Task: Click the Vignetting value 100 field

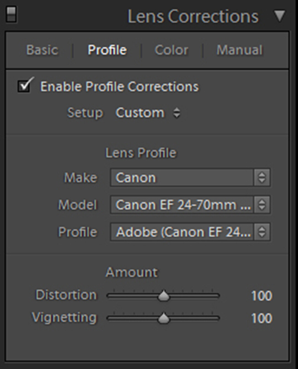Action: (x=262, y=318)
